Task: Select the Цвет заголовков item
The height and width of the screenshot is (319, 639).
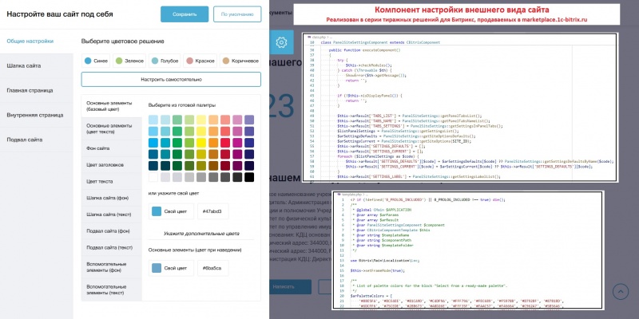Action: point(112,165)
